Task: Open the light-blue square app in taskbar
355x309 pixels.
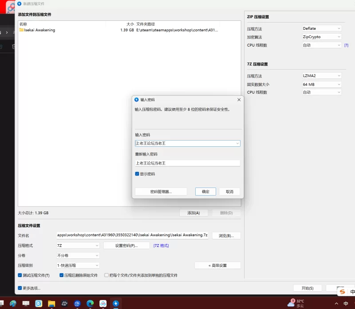Action: tap(39, 304)
